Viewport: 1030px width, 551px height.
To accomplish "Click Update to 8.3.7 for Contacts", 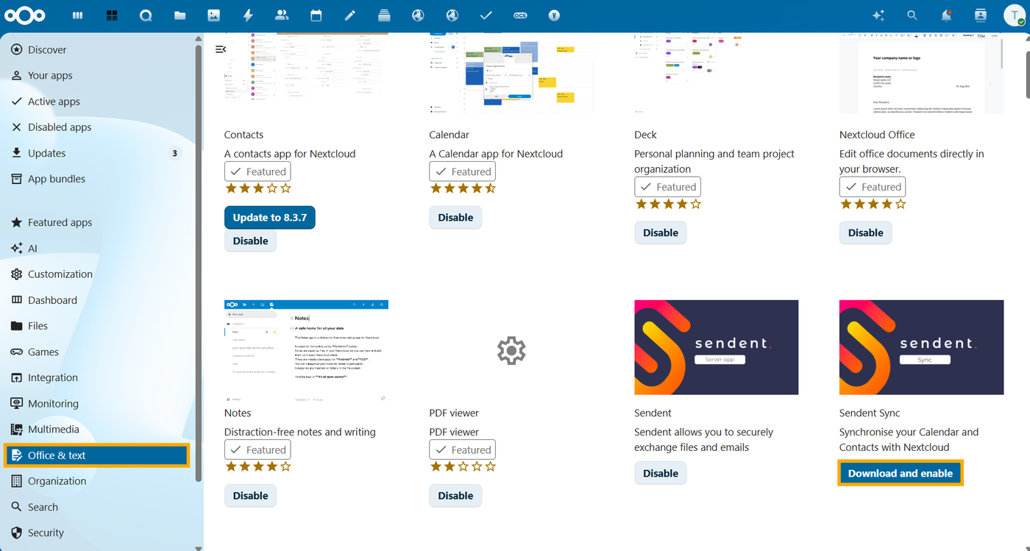I will [270, 217].
